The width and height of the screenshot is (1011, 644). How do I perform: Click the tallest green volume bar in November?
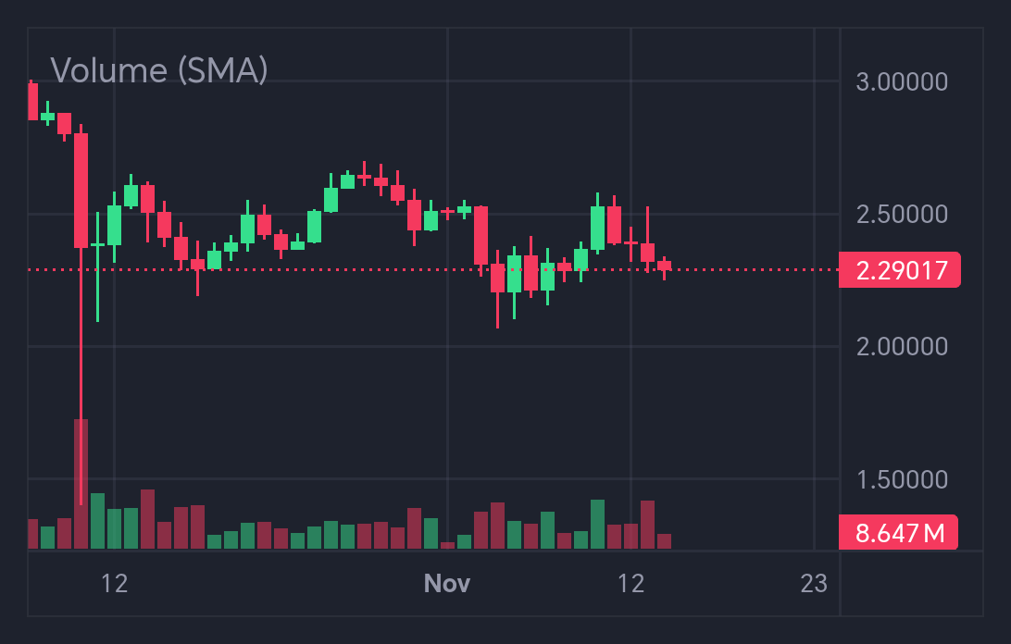pyautogui.click(x=597, y=525)
